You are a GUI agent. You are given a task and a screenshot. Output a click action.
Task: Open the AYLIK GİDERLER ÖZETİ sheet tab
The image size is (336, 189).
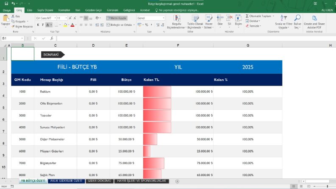point(66,181)
